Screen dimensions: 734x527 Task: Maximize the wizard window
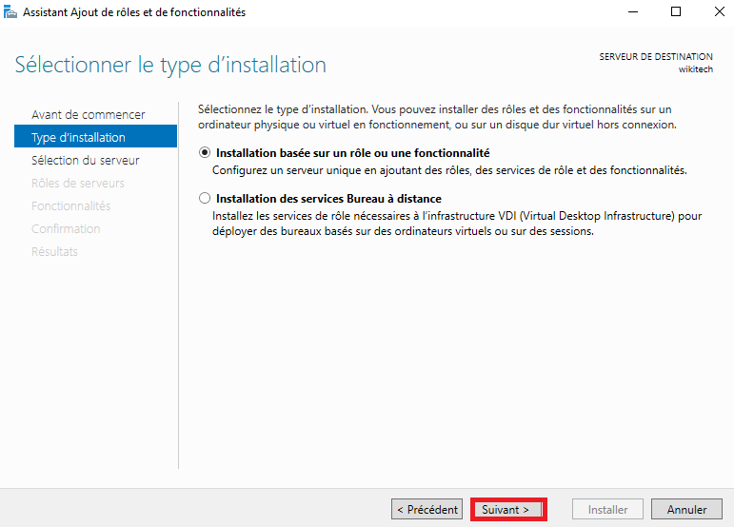point(676,12)
